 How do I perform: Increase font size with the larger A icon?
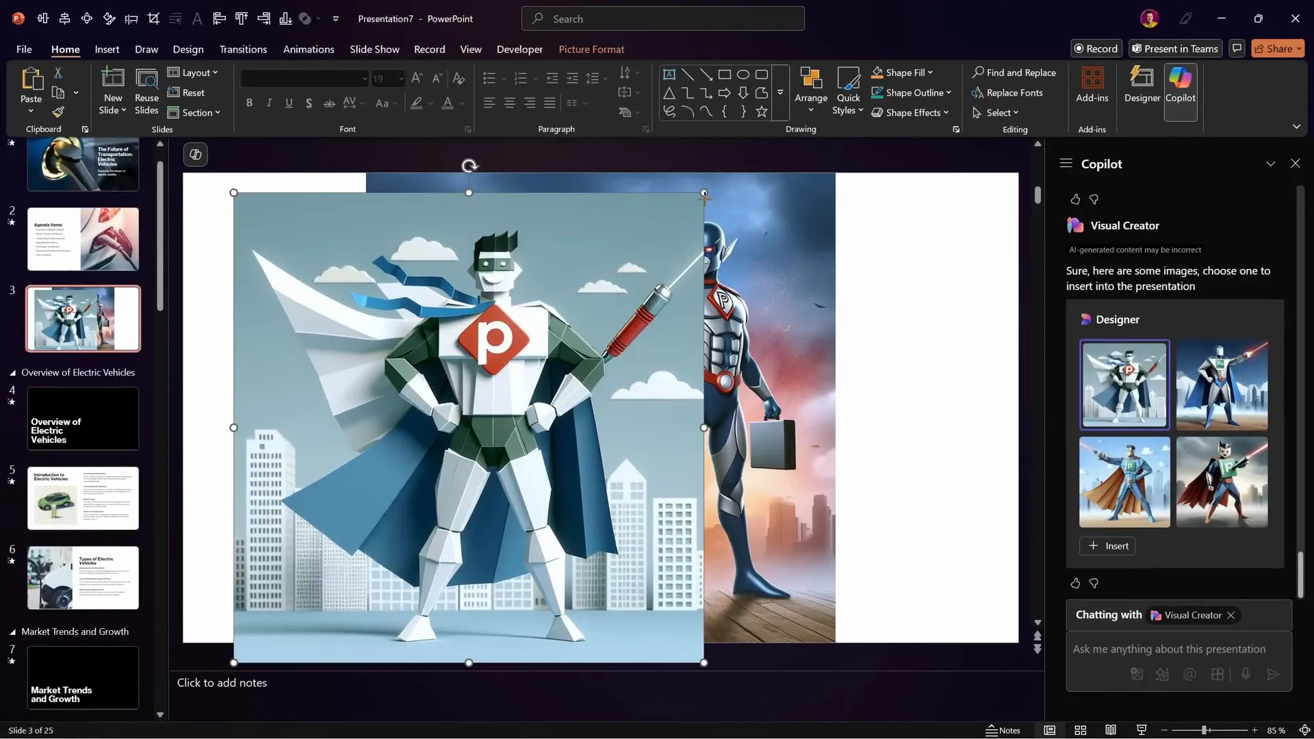[x=417, y=79]
